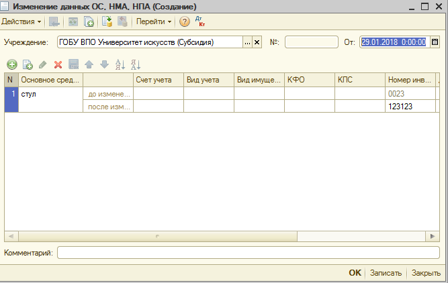Click the horizontal scrollbar right arrow

(433, 236)
